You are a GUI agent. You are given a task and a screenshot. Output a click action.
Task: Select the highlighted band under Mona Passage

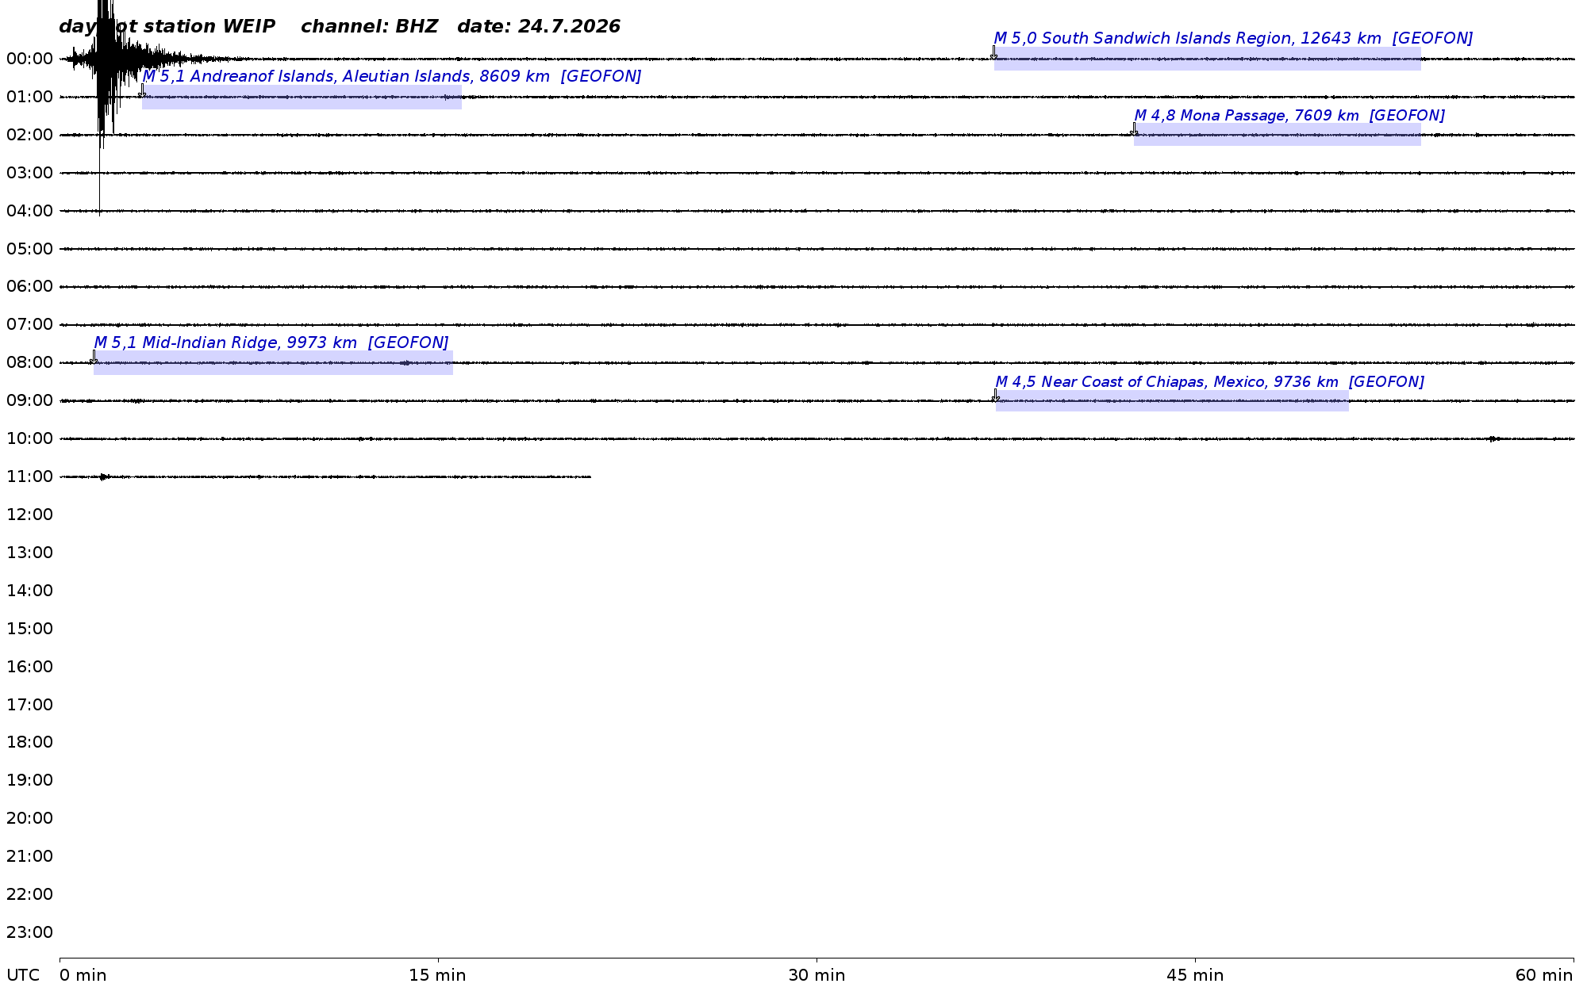click(1277, 135)
